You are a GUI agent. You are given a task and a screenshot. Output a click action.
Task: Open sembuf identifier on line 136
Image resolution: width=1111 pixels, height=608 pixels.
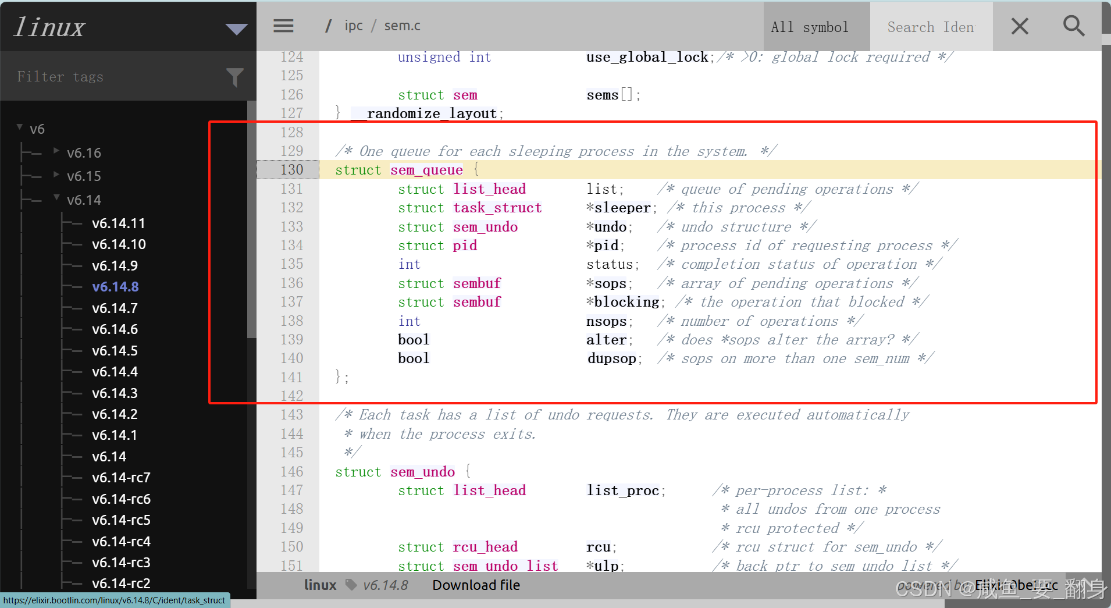point(477,283)
